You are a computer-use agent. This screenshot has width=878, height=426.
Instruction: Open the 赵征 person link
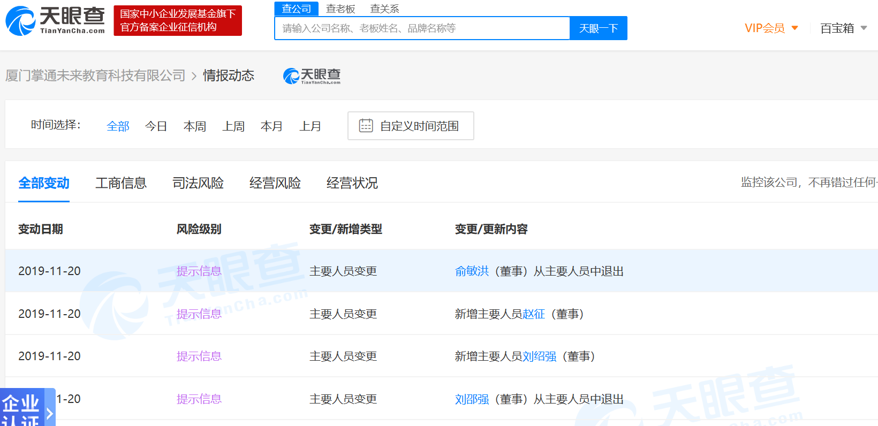click(534, 314)
